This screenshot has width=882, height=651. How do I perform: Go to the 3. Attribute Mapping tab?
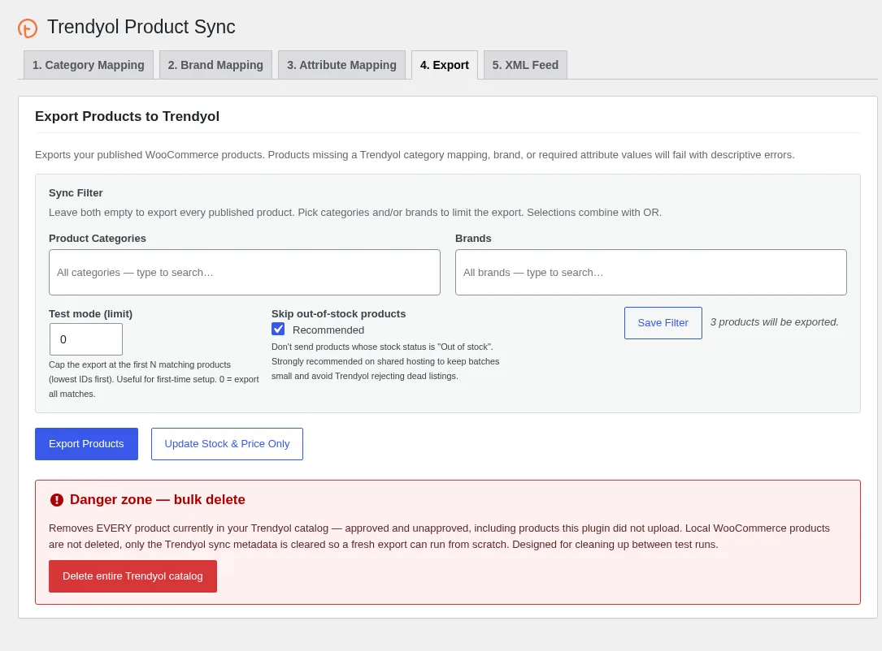(x=341, y=65)
